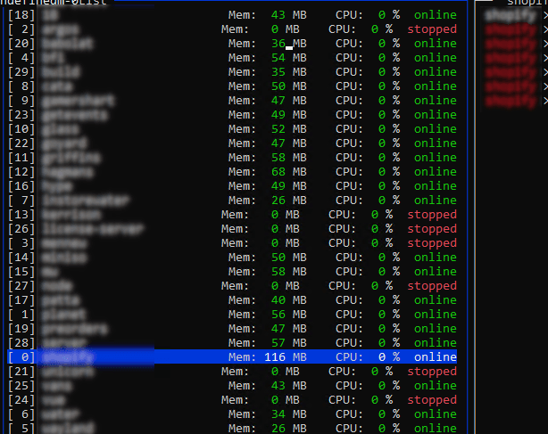Image resolution: width=548 pixels, height=434 pixels.
Task: Select process [23] using 49 MB
Action: click(x=232, y=115)
